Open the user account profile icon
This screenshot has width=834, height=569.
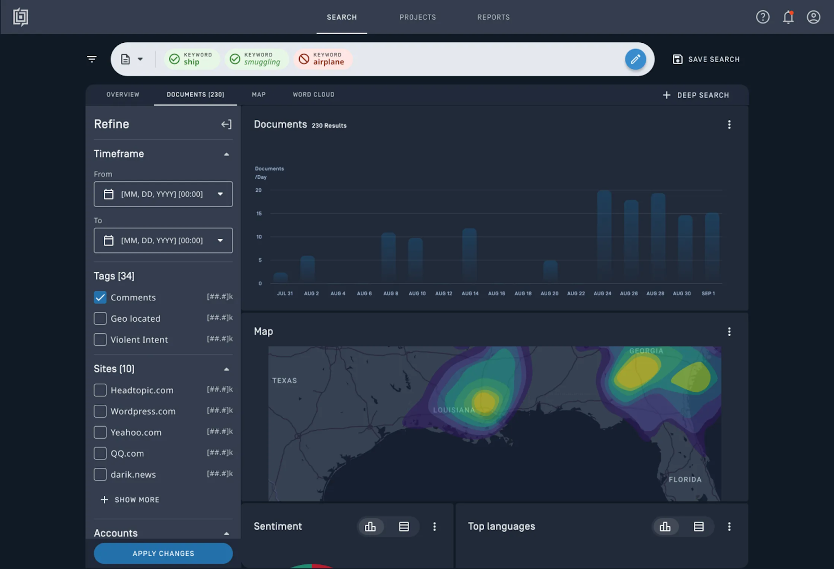click(814, 17)
